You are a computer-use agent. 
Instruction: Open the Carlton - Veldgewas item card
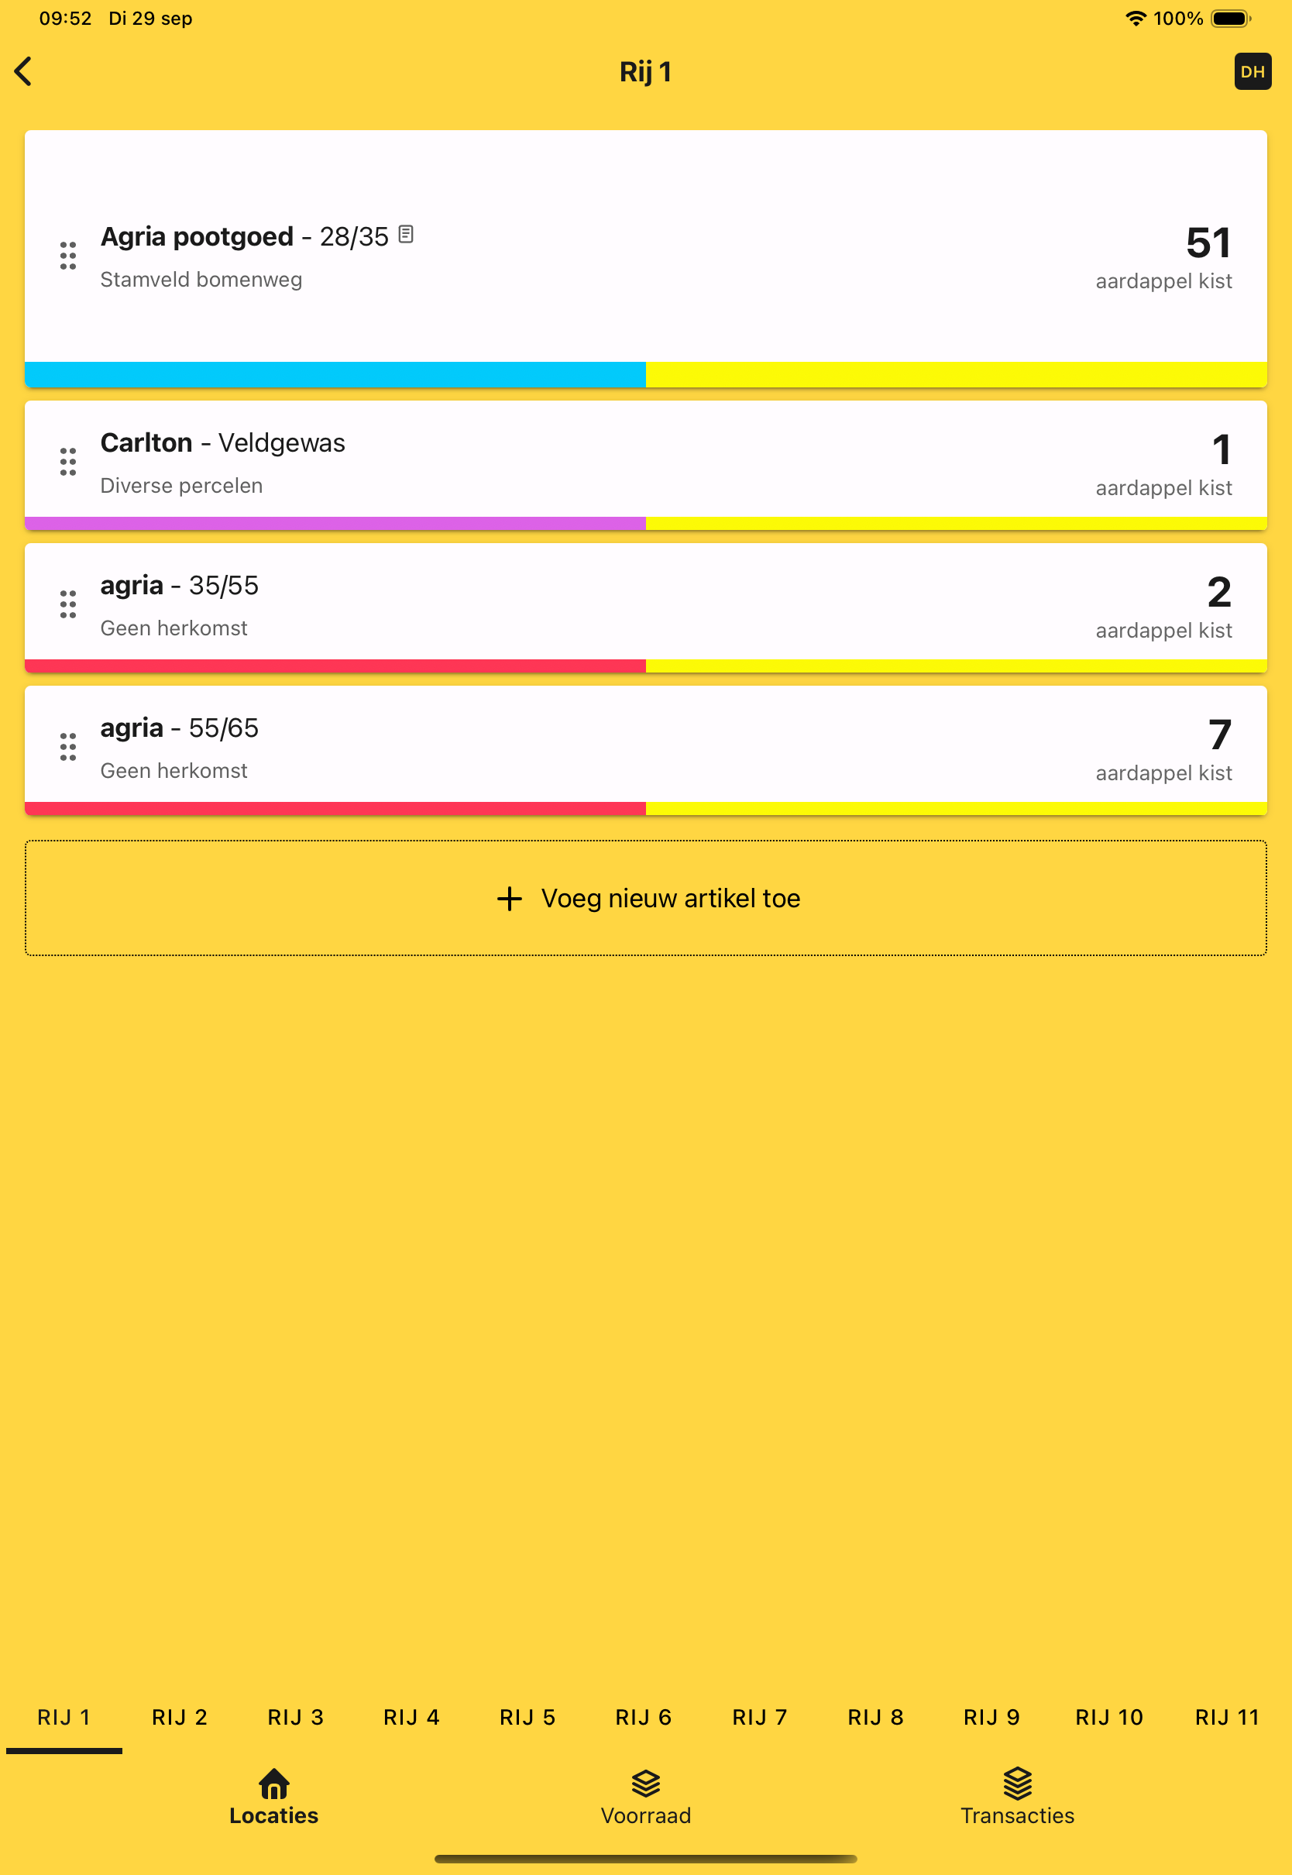(646, 465)
